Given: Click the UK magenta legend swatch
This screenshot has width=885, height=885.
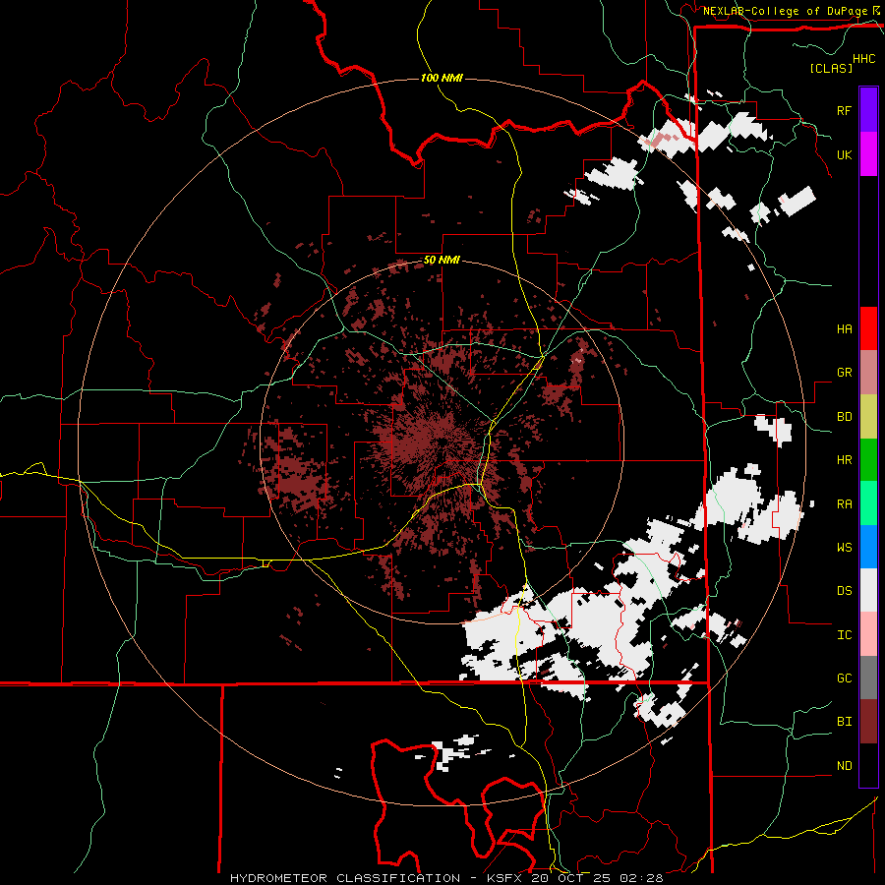Looking at the screenshot, I should pyautogui.click(x=868, y=154).
